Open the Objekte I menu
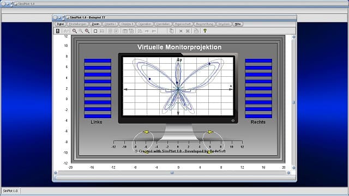 point(110,24)
